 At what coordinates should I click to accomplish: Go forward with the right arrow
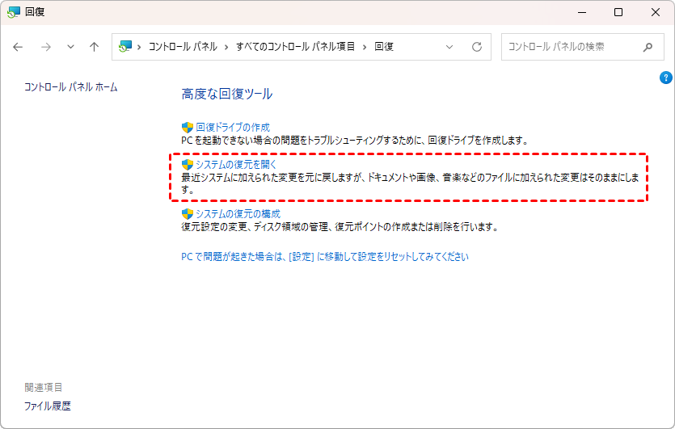click(x=45, y=47)
